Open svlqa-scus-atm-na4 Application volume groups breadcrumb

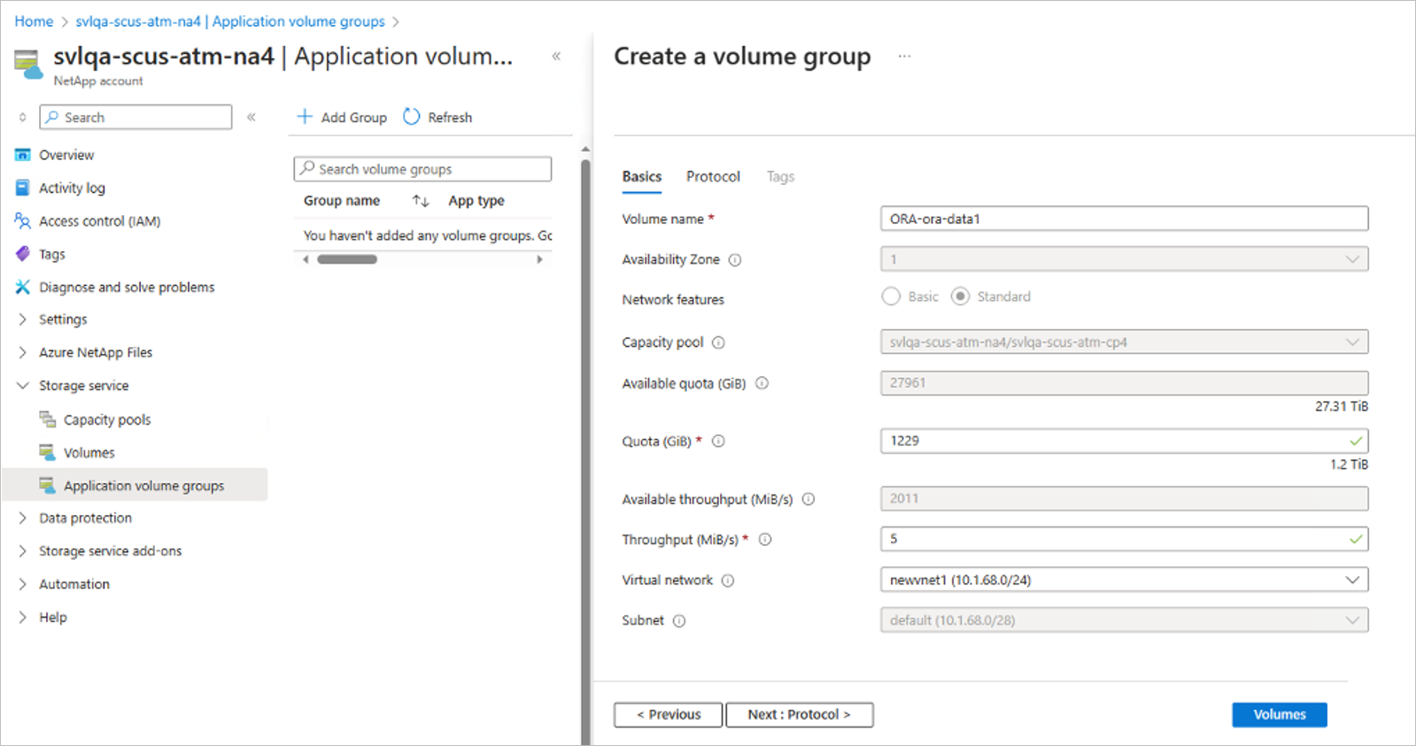(x=230, y=21)
